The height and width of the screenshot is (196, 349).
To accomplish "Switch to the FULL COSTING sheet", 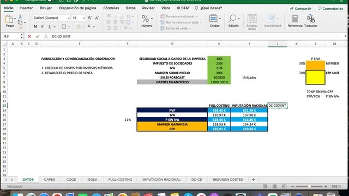I will [120, 179].
